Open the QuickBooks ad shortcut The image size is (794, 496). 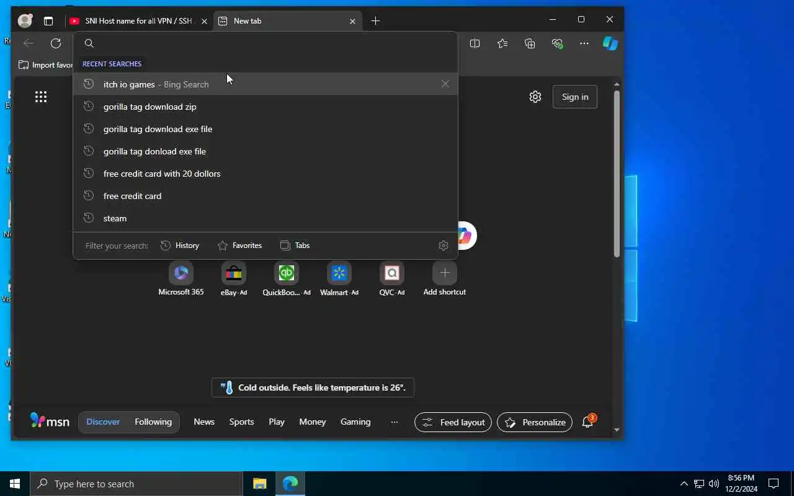click(x=287, y=279)
